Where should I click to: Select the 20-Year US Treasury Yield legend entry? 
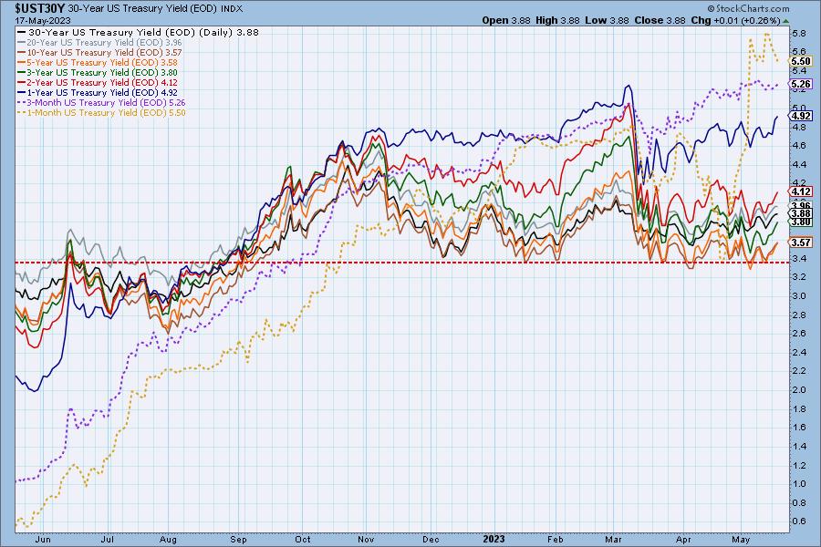100,43
